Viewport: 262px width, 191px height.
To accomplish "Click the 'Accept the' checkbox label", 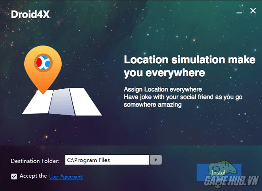I will pos(33,176).
